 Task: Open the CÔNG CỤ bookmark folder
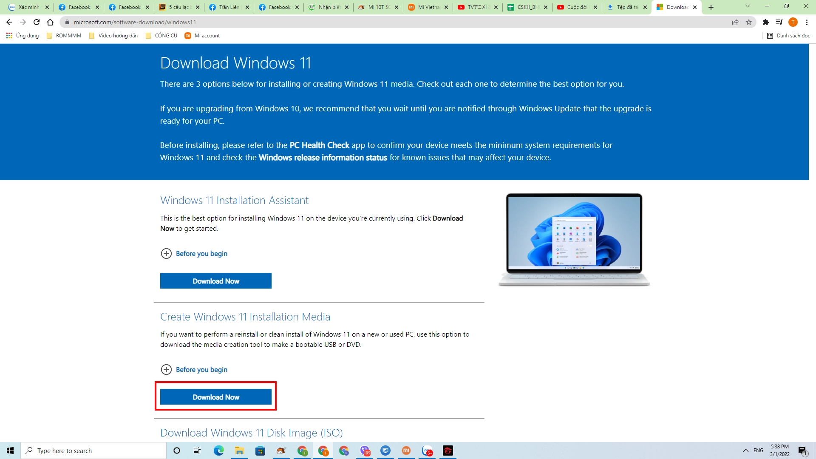click(x=161, y=36)
